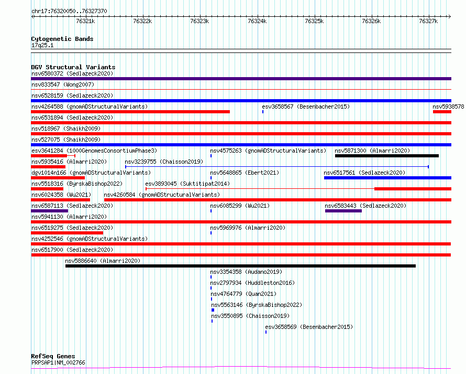Image resolution: width=466 pixels, height=374 pixels.
Task: Select the thin blue nsv3239755 span line
Action: tap(276, 167)
